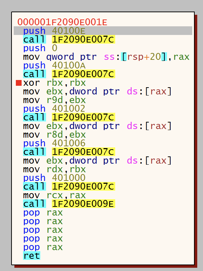203x271 pixels.
Task: Select the highlighted push 40100E line
Action: 103,31
